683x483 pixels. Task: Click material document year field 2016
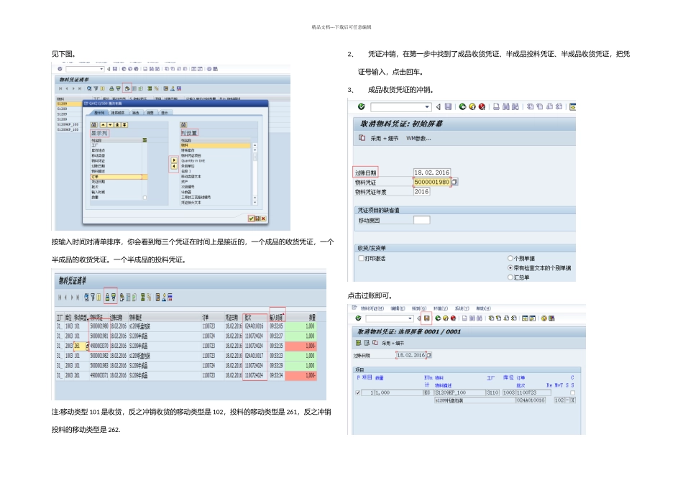pyautogui.click(x=421, y=192)
